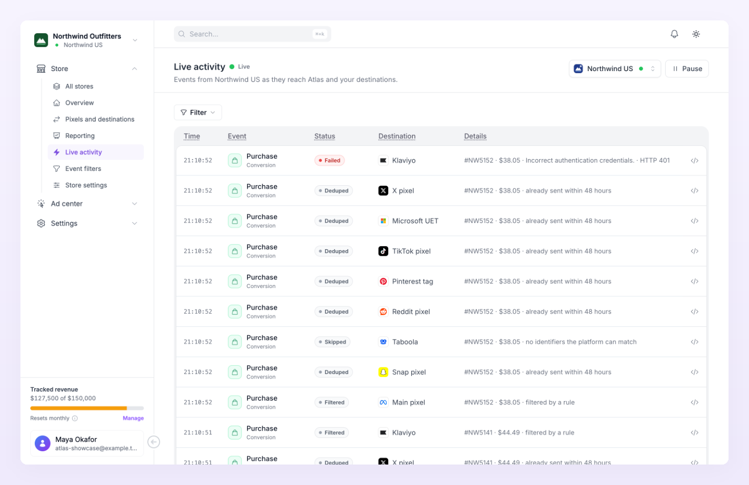Click purchase bag icon in Klaviyo failed row
749x485 pixels.
click(234, 161)
